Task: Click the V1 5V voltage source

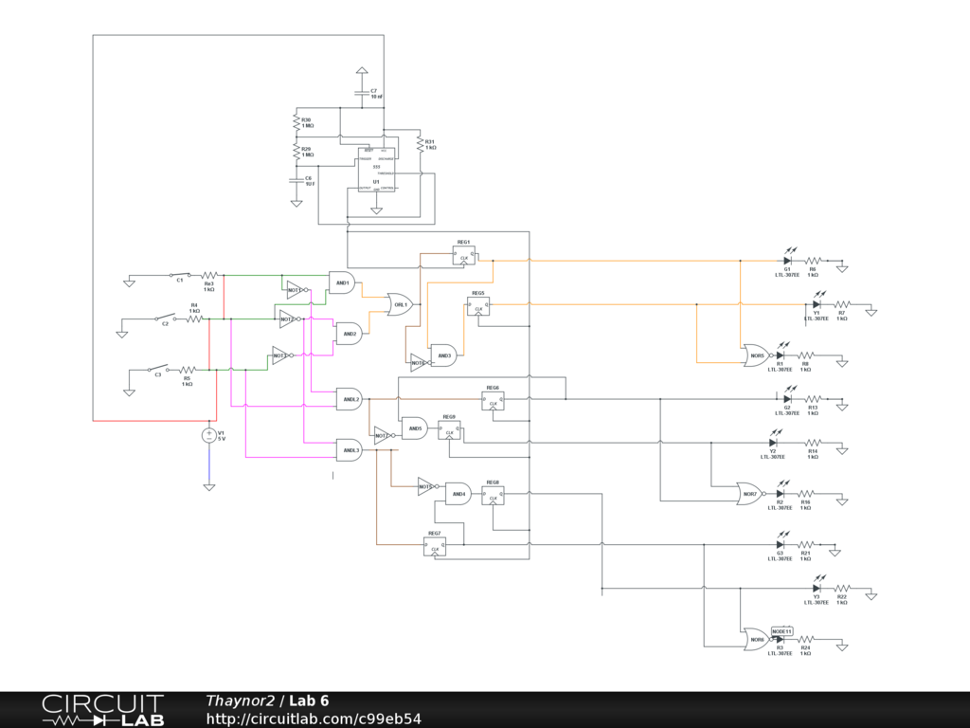Action: coord(209,435)
